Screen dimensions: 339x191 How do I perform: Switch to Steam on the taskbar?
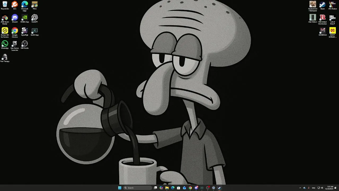(x=219, y=188)
